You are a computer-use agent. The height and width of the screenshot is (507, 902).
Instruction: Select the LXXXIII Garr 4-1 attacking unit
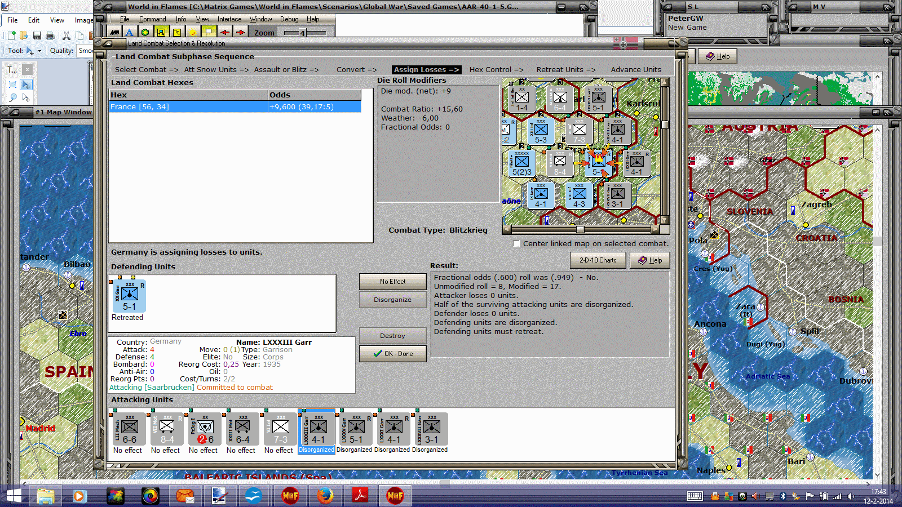pyautogui.click(x=318, y=430)
